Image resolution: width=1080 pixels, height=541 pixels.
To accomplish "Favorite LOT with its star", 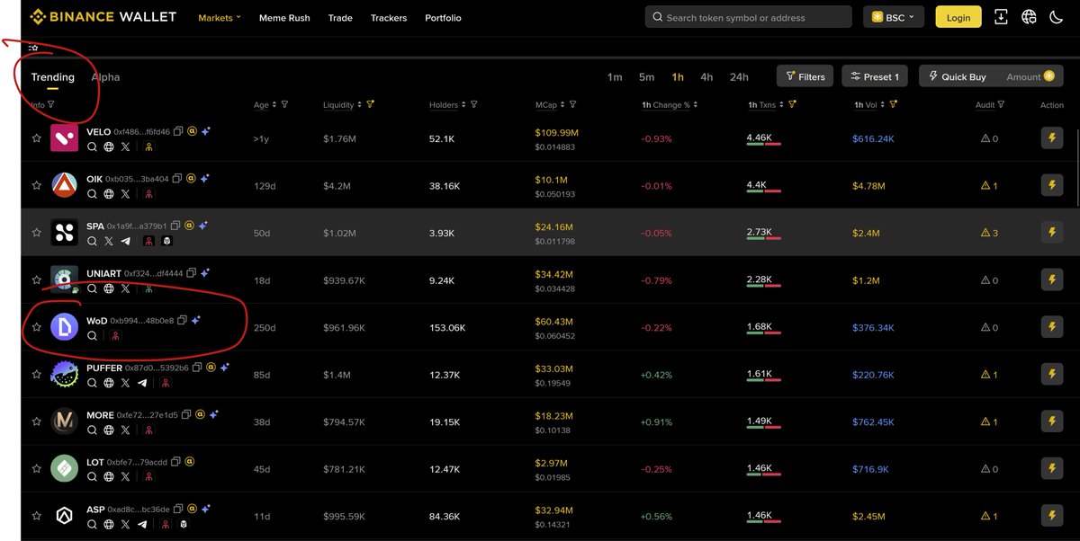I will (x=37, y=468).
